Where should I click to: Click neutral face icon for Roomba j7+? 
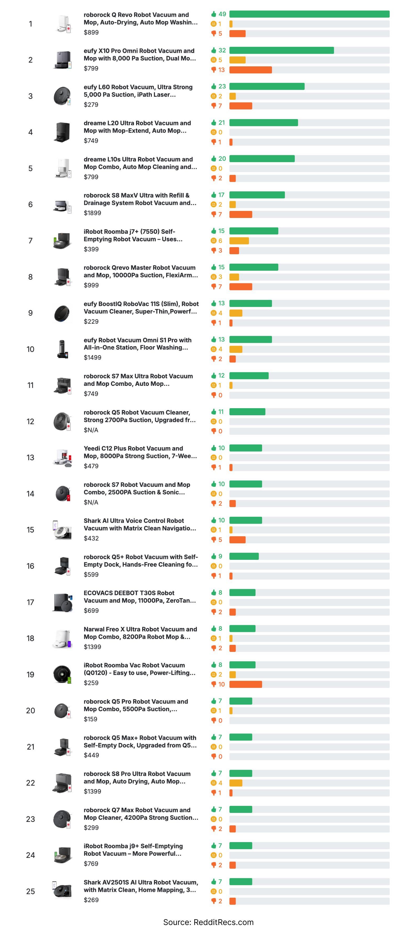coord(214,241)
